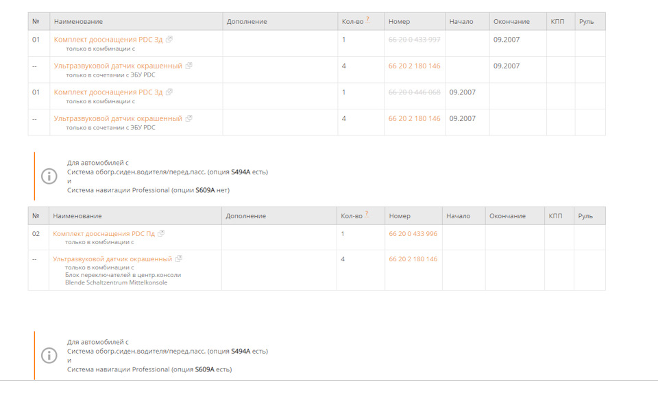Open crossed-out number 66 20 0 433 997
The image size is (658, 396).
tap(414, 40)
